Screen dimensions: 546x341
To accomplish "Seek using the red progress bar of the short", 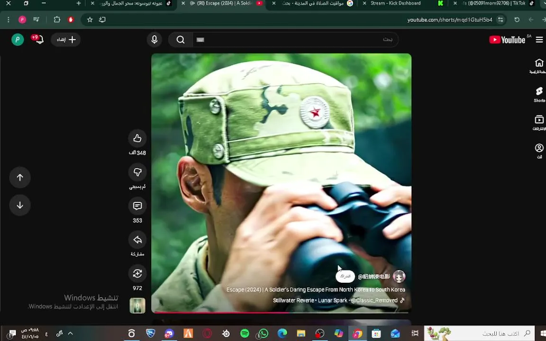I will (x=282, y=312).
